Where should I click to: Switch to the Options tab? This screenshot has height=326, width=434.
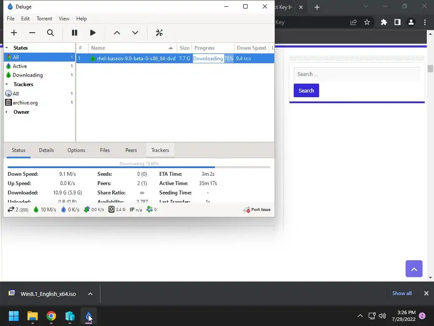76,150
